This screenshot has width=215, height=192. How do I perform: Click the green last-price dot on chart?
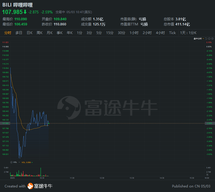(x=49, y=123)
